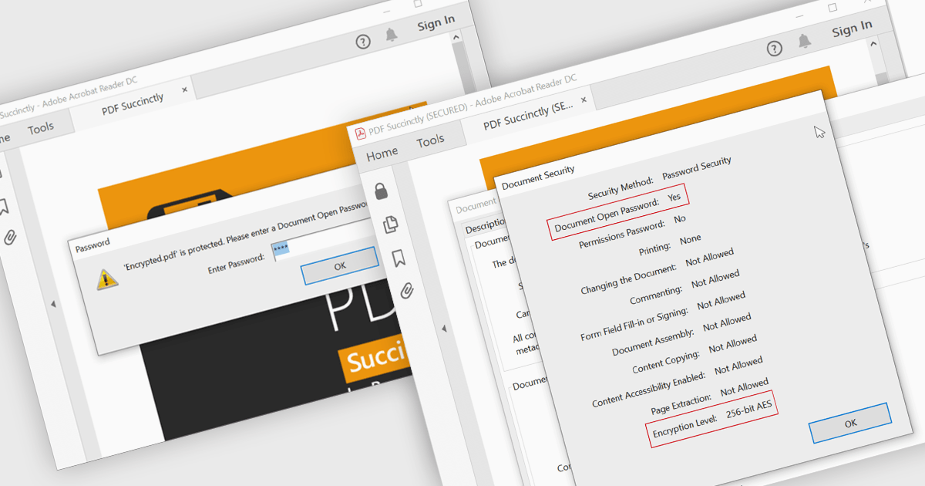
Task: Maximize the right Acrobat window
Action: pyautogui.click(x=832, y=7)
